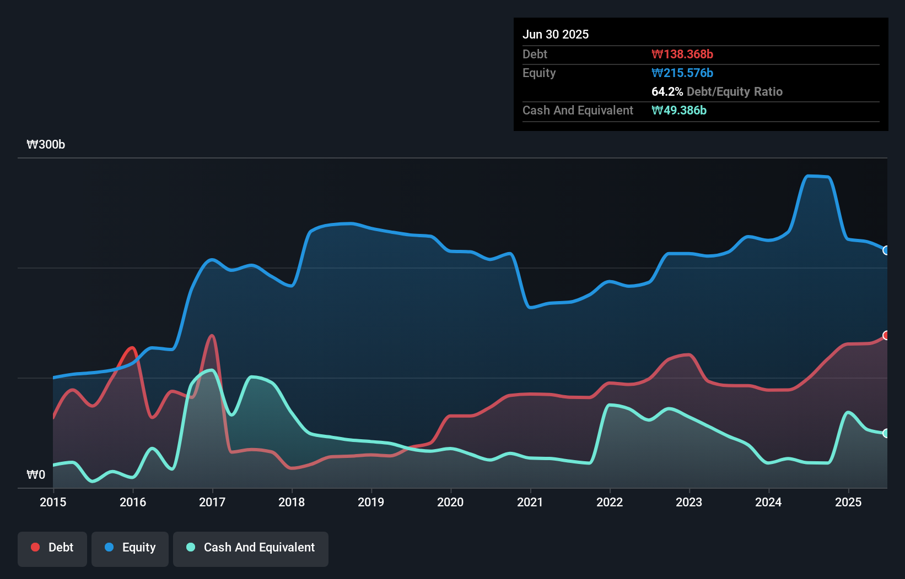The height and width of the screenshot is (579, 905).
Task: Click the Cash endpoint marker on the chart
Action: [x=885, y=434]
